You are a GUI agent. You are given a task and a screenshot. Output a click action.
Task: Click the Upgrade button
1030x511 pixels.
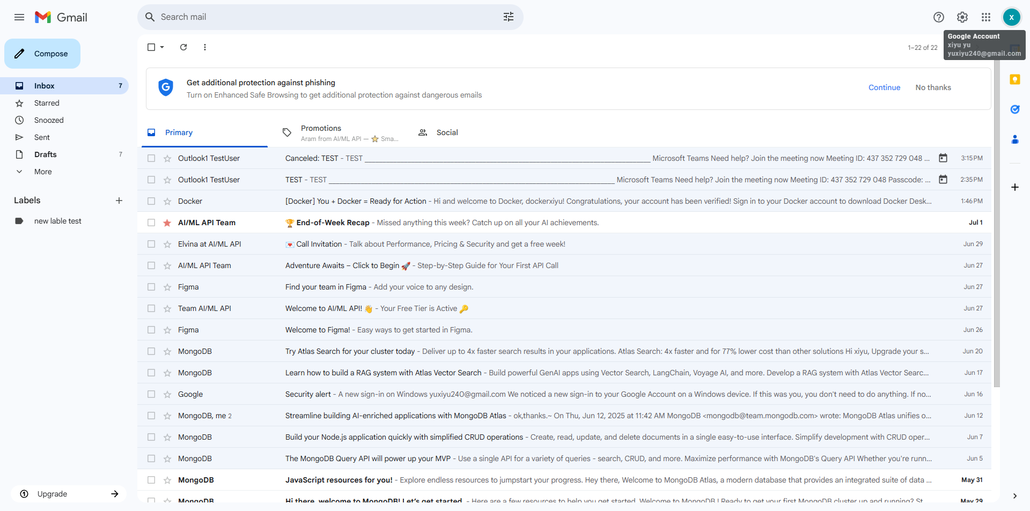coord(69,494)
